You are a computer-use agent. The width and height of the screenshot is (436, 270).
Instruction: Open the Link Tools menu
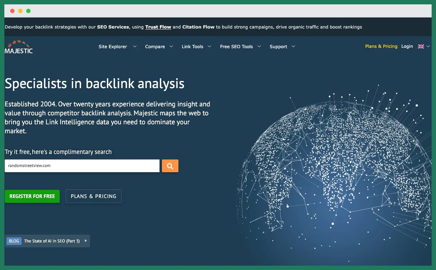point(193,47)
